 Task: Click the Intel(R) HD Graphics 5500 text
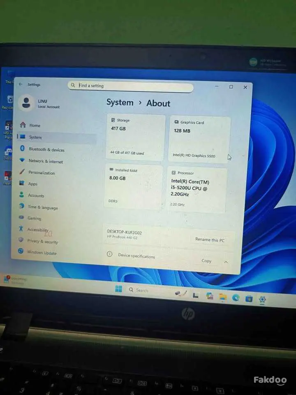194,156
